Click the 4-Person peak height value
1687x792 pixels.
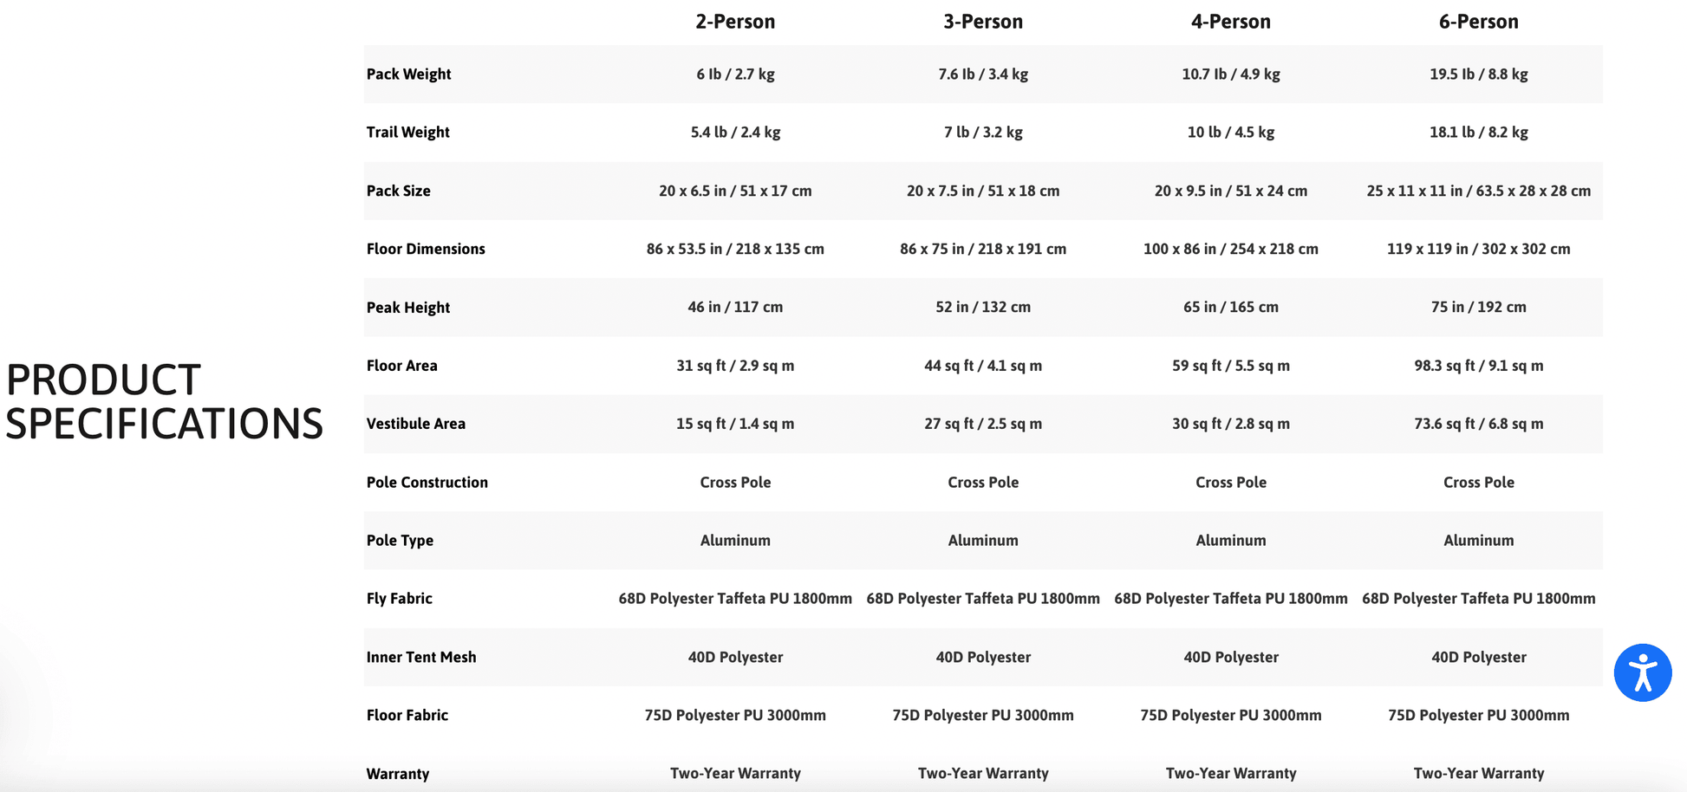1230,308
